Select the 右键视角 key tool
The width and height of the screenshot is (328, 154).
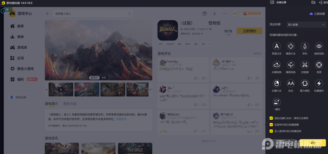coord(277,65)
